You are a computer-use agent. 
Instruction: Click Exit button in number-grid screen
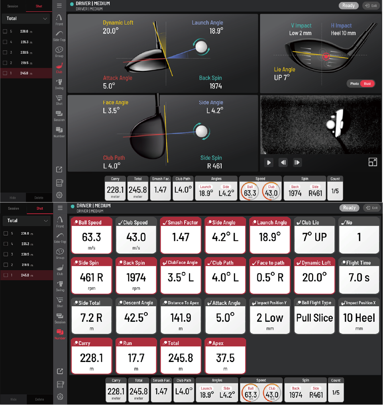372,207
